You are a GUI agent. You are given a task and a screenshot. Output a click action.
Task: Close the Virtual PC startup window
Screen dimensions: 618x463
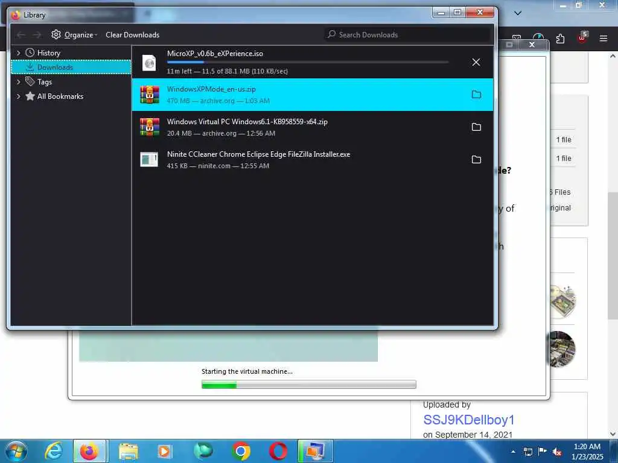click(532, 45)
